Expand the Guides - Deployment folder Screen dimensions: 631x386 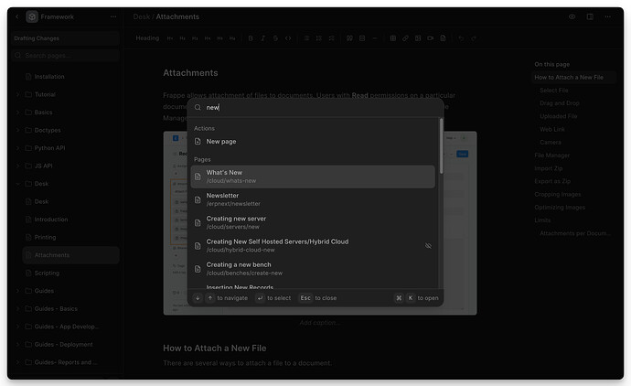coord(17,345)
